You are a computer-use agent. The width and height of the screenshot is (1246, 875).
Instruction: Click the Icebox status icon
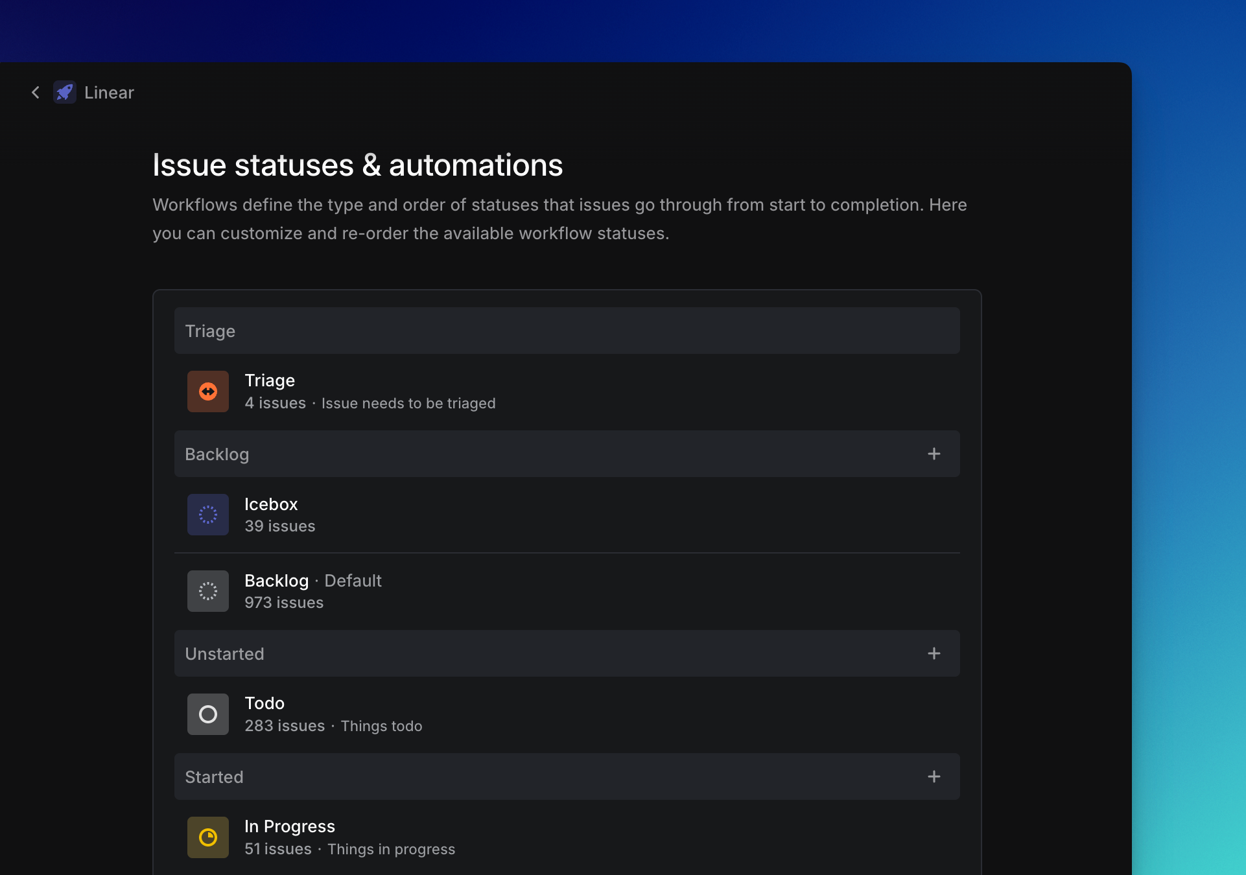tap(207, 514)
